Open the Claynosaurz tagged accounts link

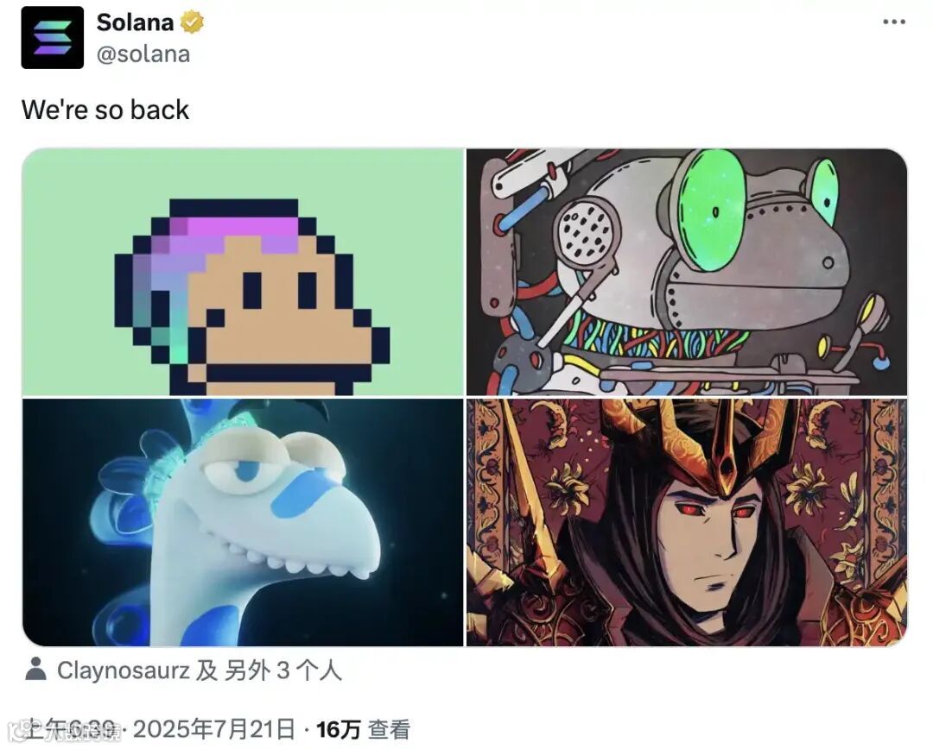(x=200, y=670)
